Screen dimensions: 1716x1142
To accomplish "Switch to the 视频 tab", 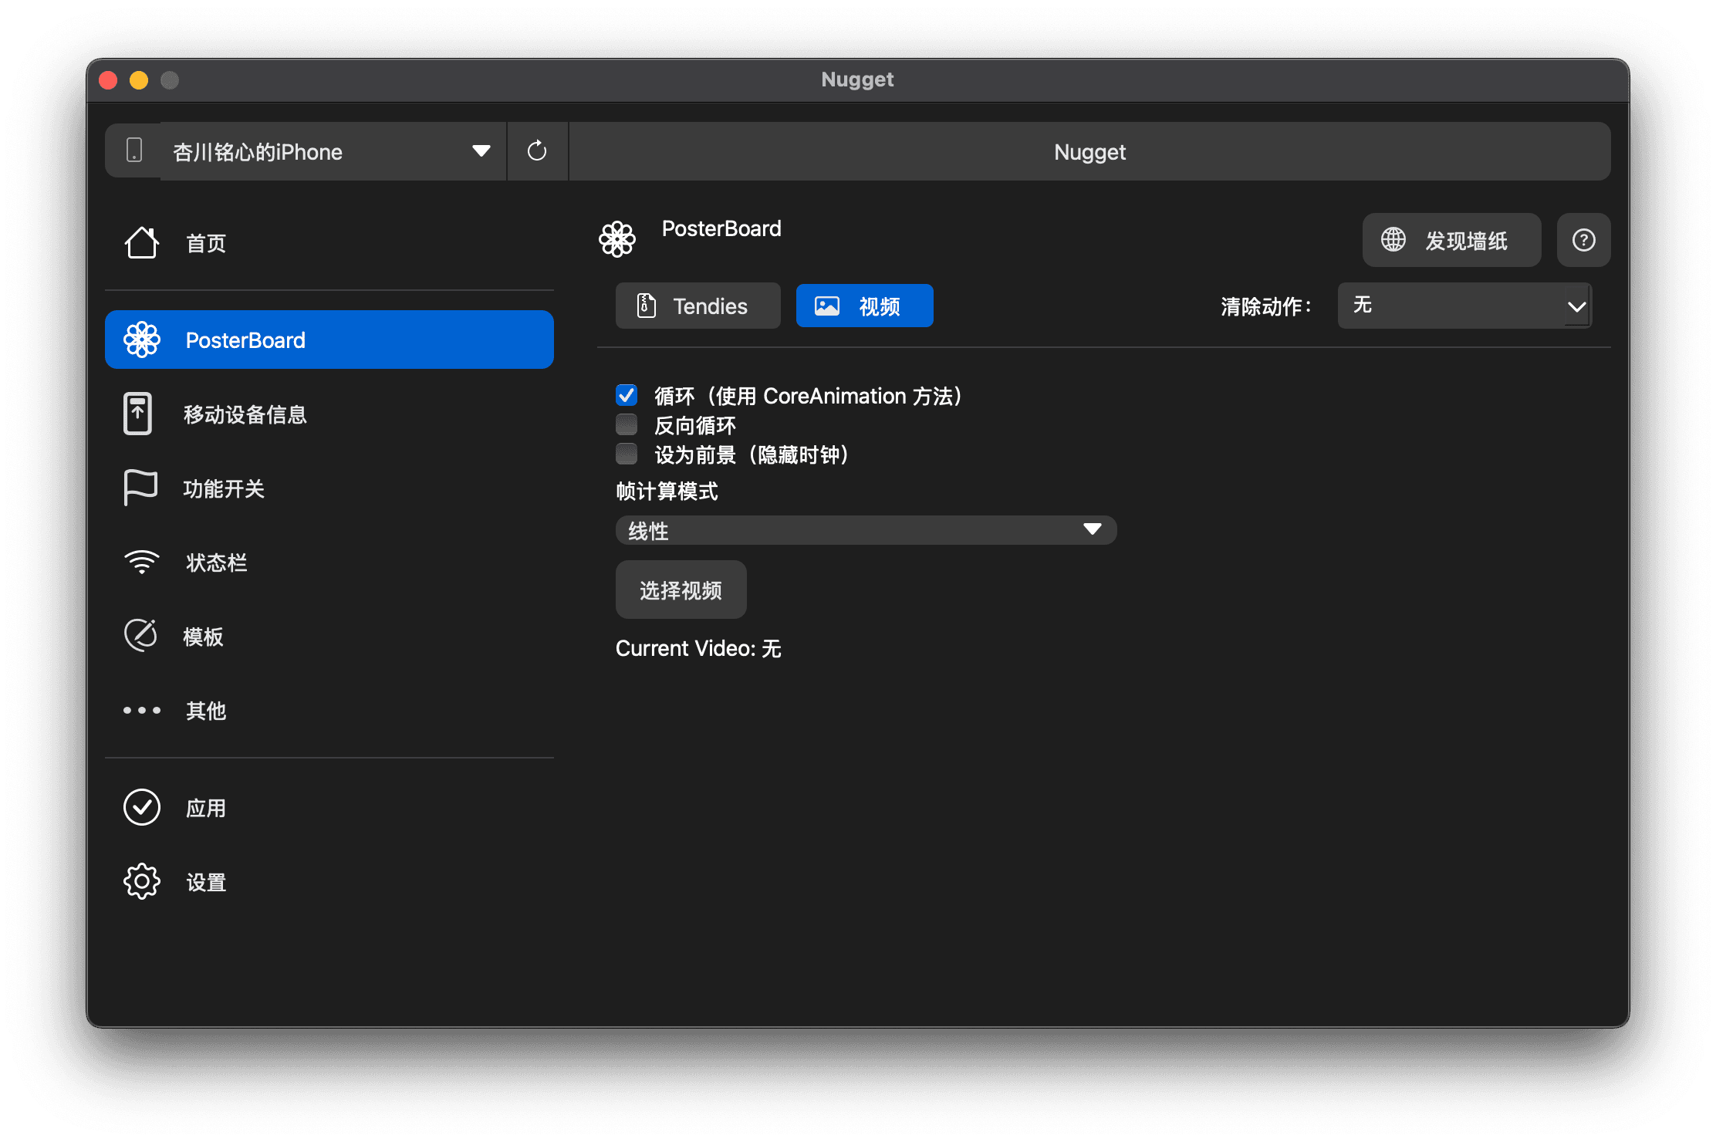I will tap(864, 306).
